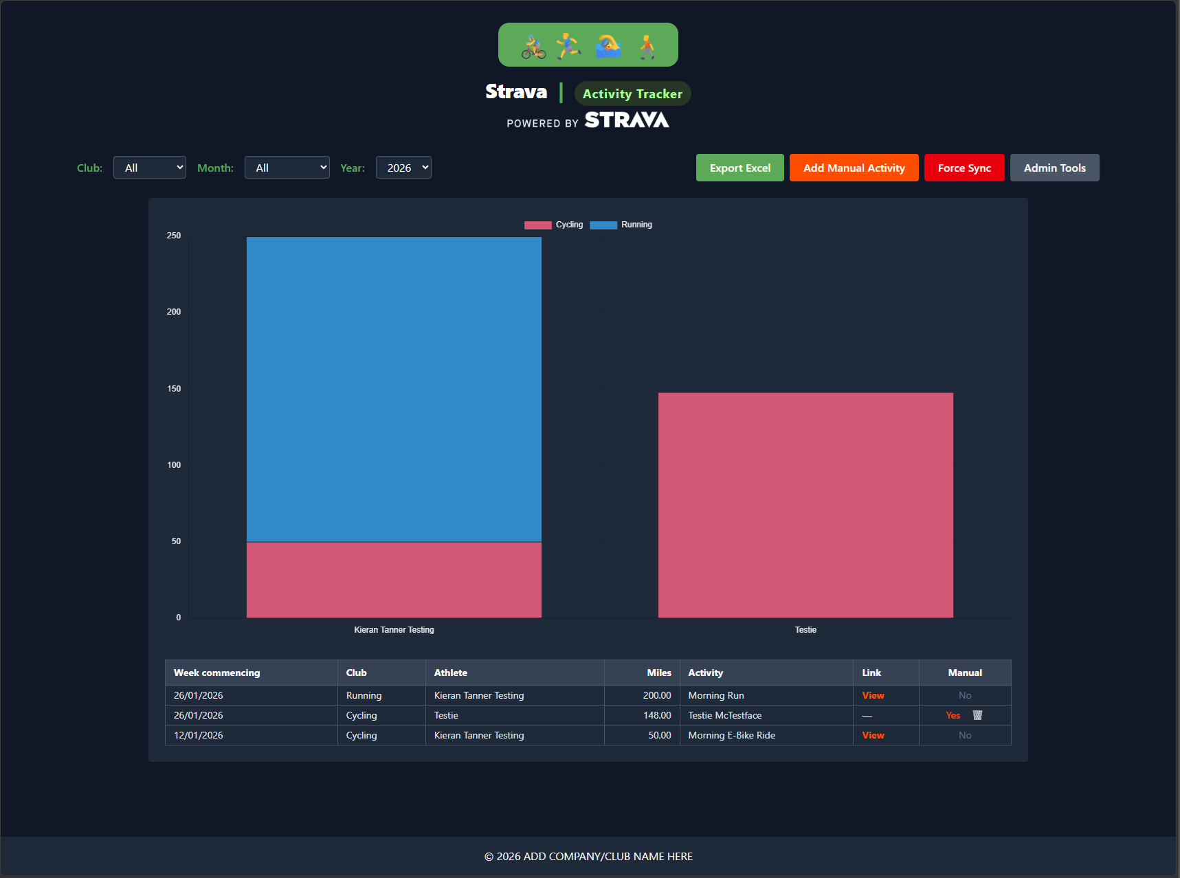Click the 200.00 miles value
The height and width of the screenshot is (878, 1180).
pos(657,695)
